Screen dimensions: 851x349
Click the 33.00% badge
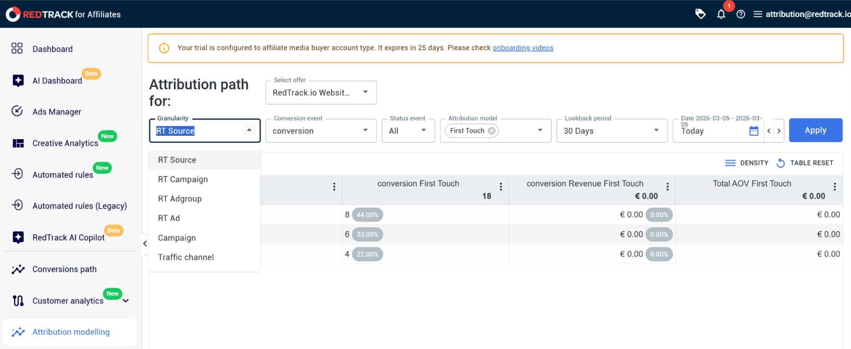[367, 235]
